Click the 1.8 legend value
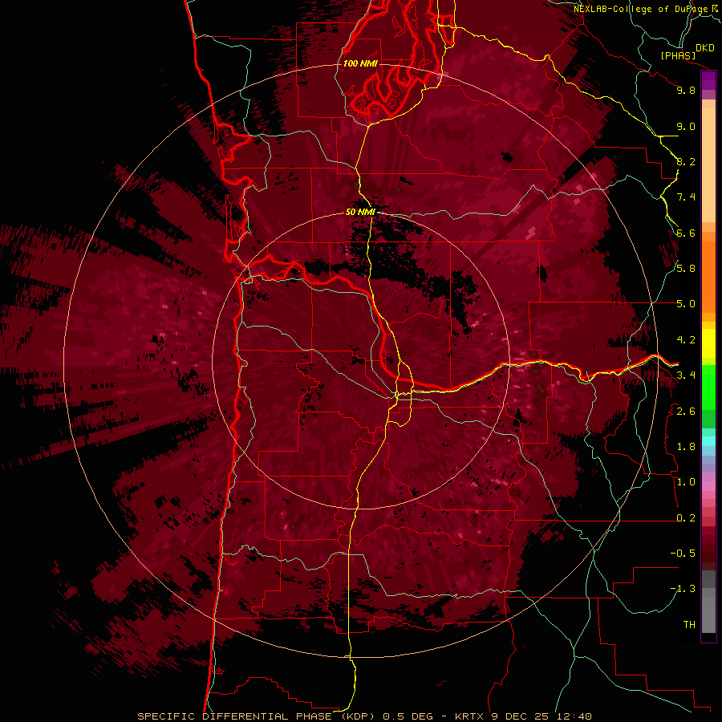Viewport: 722px width, 722px height. click(x=686, y=447)
